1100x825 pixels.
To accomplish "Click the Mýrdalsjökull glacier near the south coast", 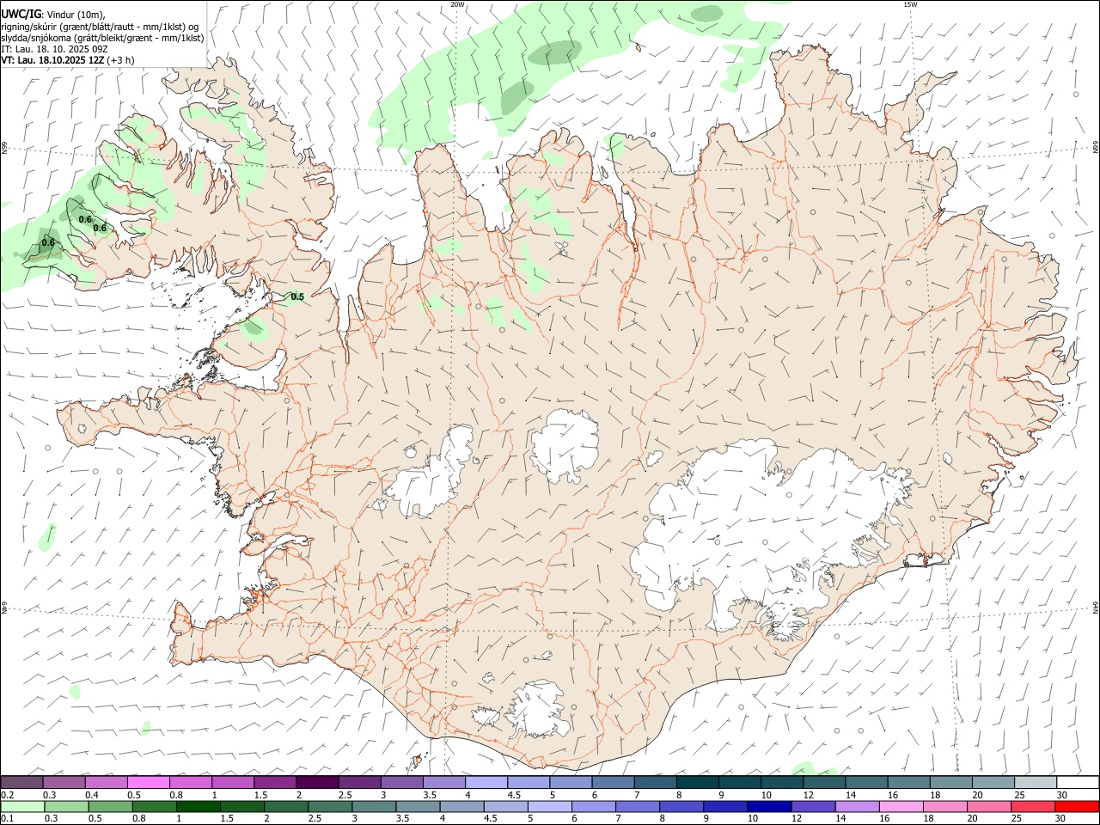I will (537, 709).
